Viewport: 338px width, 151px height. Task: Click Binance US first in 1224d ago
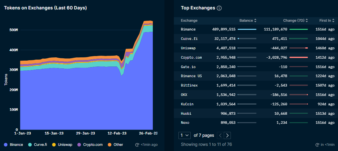click(325, 76)
